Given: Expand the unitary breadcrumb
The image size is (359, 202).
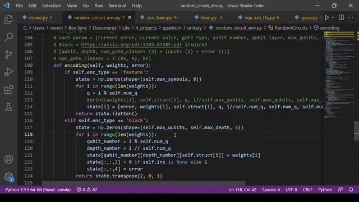Looking at the screenshot, I should [x=195, y=28].
